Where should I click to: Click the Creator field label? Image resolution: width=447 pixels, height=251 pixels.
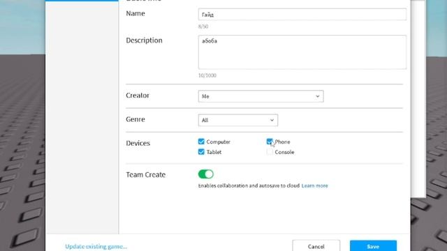pos(138,96)
